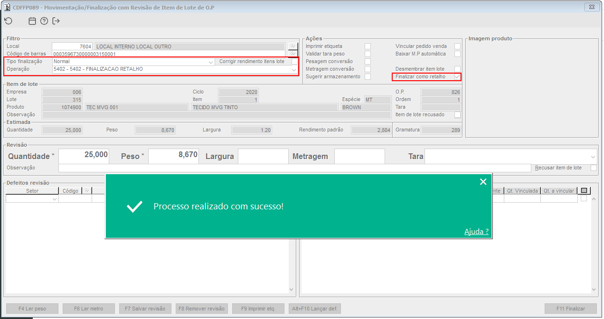Click the BROWN color field
Image resolution: width=604 pixels, height=319 pixels.
(x=366, y=107)
